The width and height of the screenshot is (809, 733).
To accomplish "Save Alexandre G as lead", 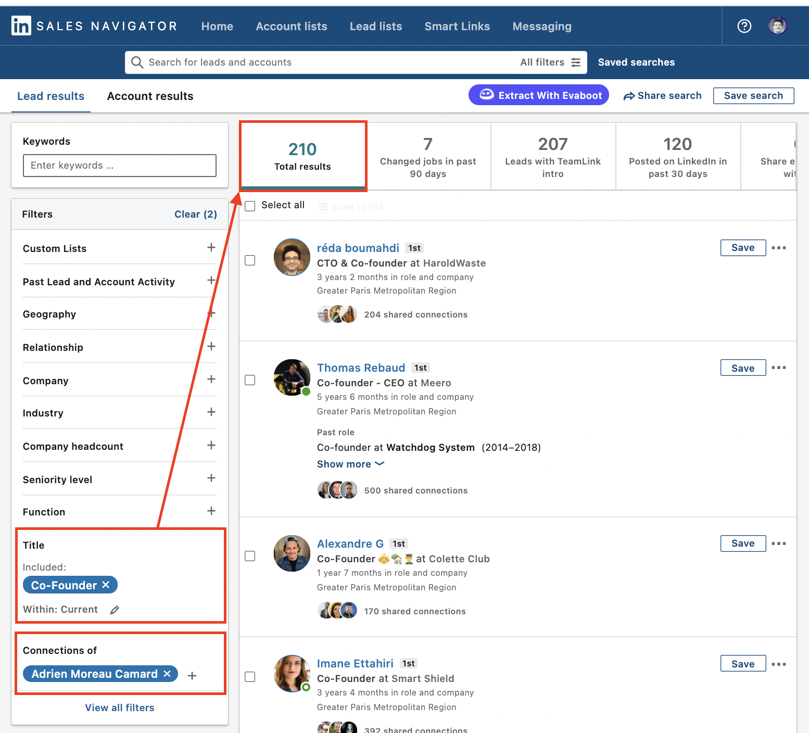I will click(x=743, y=544).
